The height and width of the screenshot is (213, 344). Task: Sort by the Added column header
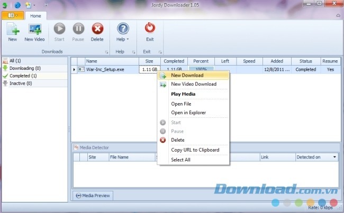[277, 61]
